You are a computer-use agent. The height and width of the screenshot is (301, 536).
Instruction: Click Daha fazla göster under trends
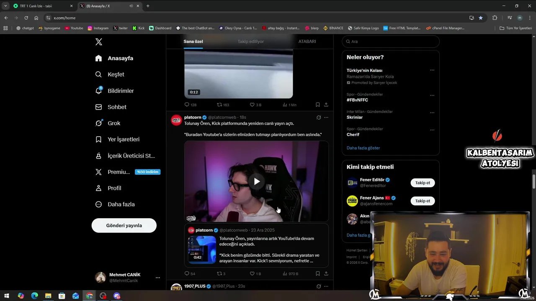(363, 148)
